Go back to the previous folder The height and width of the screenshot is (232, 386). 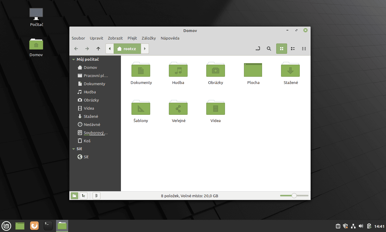click(76, 49)
